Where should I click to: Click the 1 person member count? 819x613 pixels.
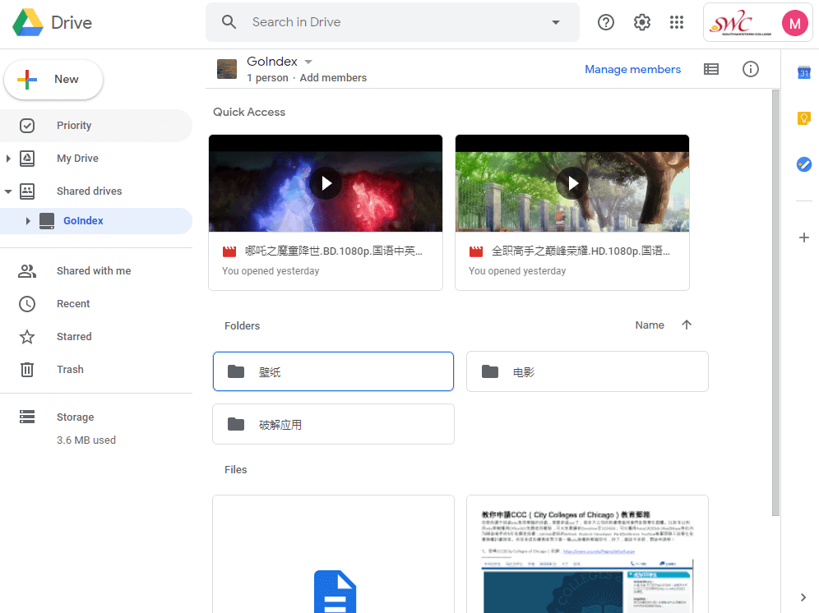coord(267,78)
